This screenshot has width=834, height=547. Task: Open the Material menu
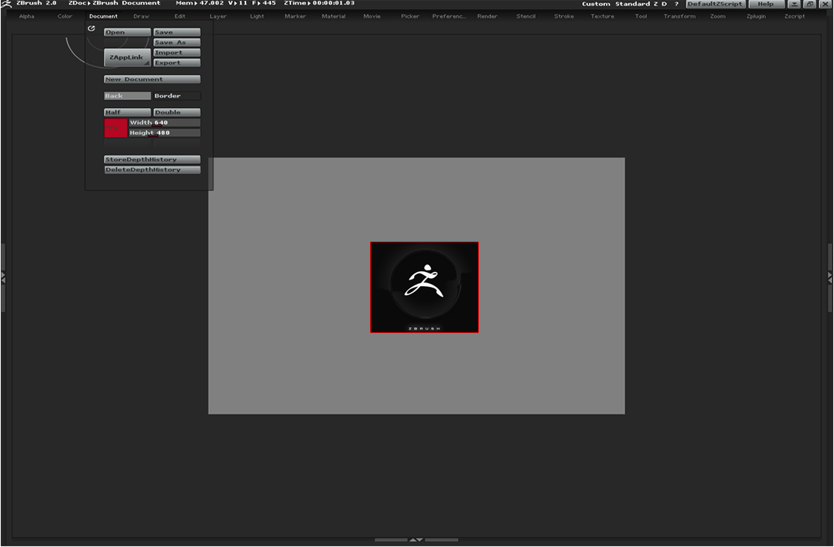[x=333, y=16]
